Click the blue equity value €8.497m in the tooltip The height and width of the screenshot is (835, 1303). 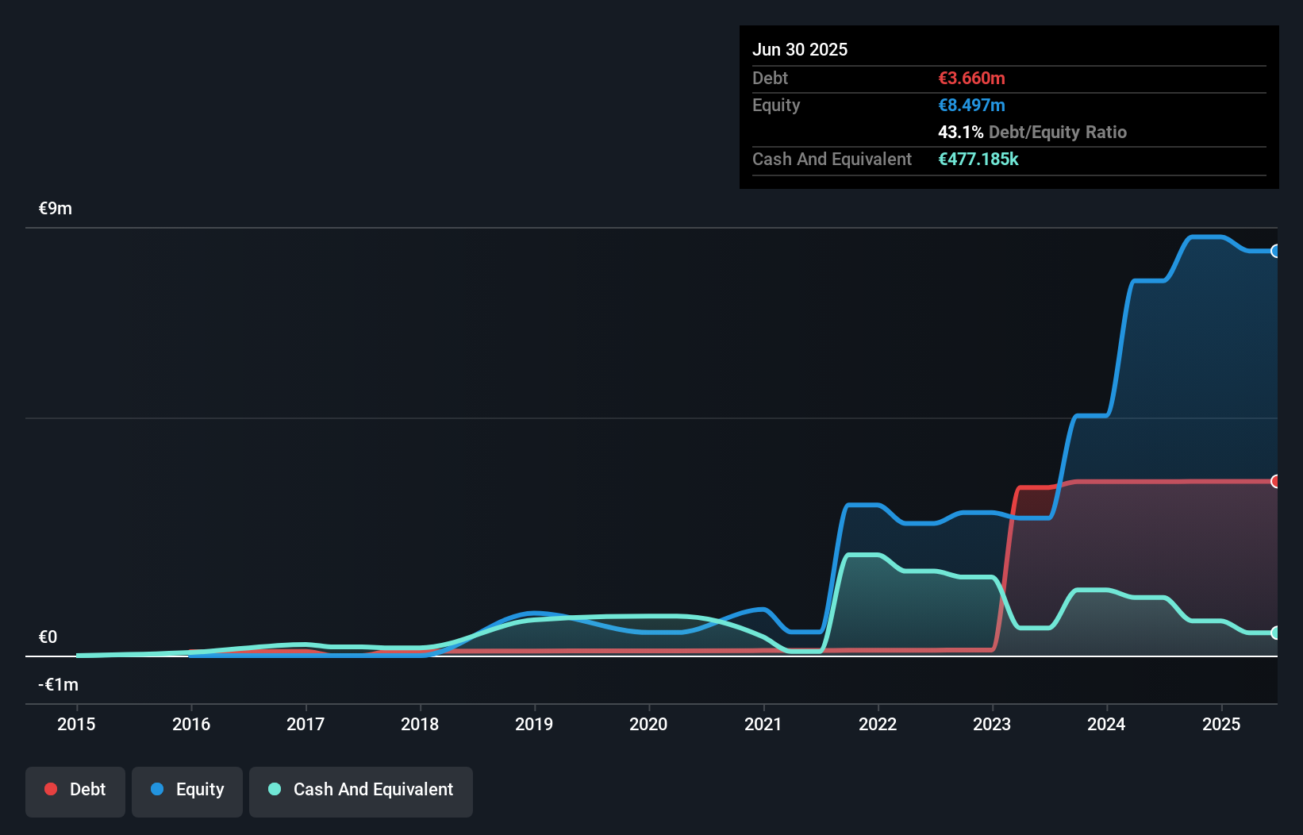coord(971,105)
